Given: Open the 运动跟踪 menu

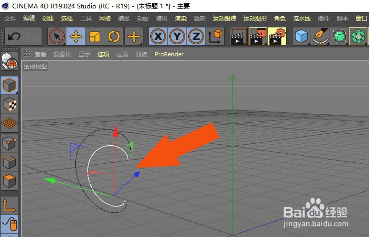Looking at the screenshot, I should 225,18.
